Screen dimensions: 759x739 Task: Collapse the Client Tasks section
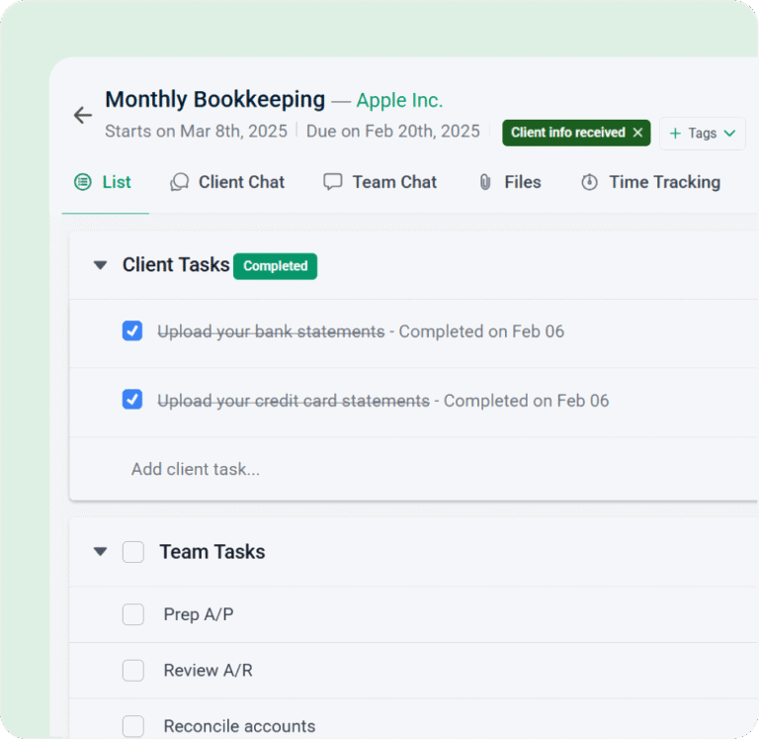tap(100, 265)
